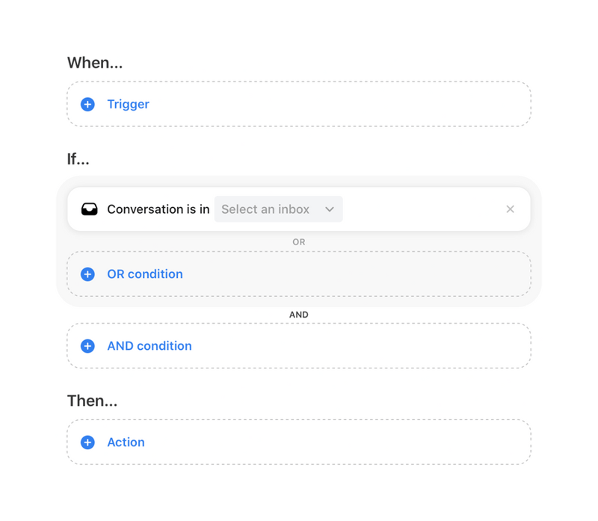The image size is (598, 521).
Task: Select the Conversation is in condition row
Action: tap(158, 209)
